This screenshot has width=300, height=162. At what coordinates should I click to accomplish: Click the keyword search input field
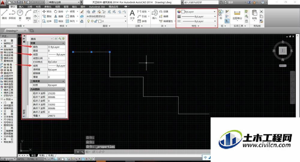(200, 2)
